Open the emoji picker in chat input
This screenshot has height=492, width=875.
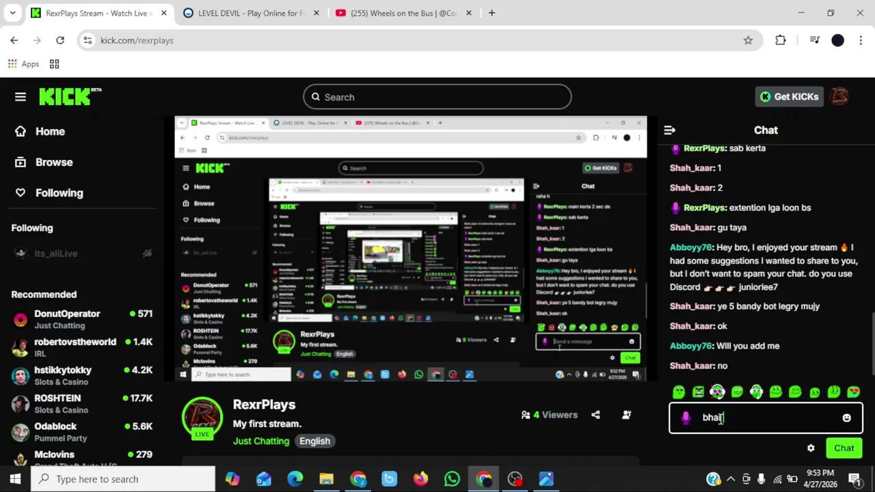tap(846, 418)
